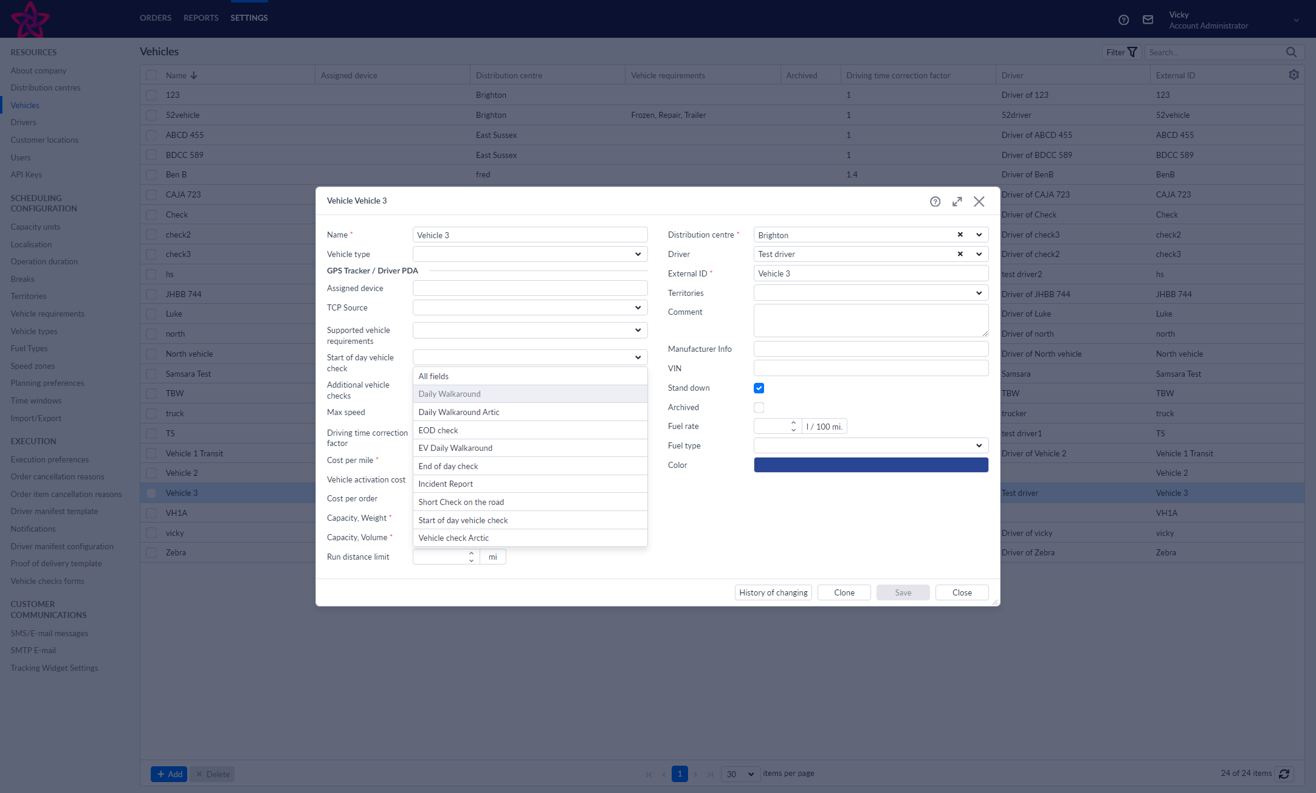1316x793 pixels.
Task: Clear the Brighton distribution centre selection
Action: pyautogui.click(x=960, y=235)
